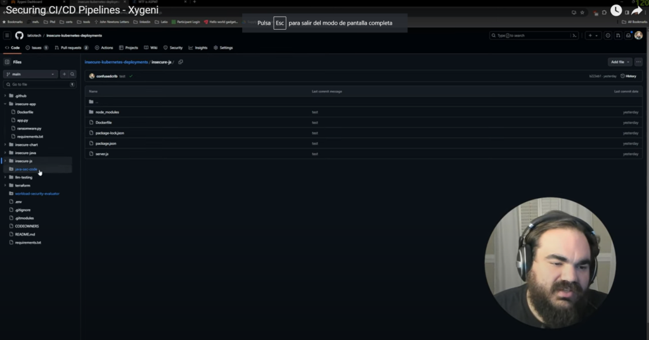Open workload-security-evaluator in the tree
This screenshot has width=649, height=340.
click(37, 194)
